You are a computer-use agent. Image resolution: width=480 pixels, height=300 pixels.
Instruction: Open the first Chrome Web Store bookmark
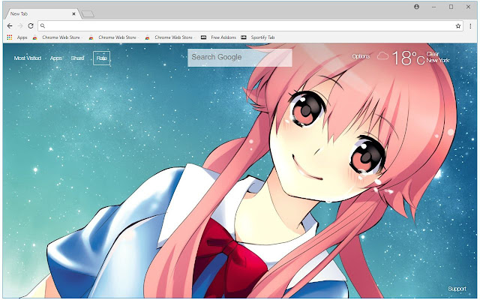(57, 37)
